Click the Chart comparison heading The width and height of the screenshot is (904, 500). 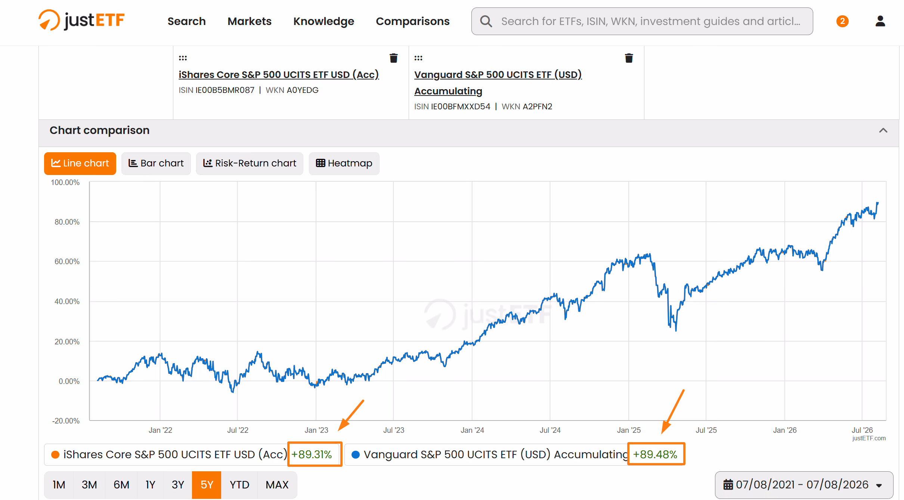(x=99, y=130)
